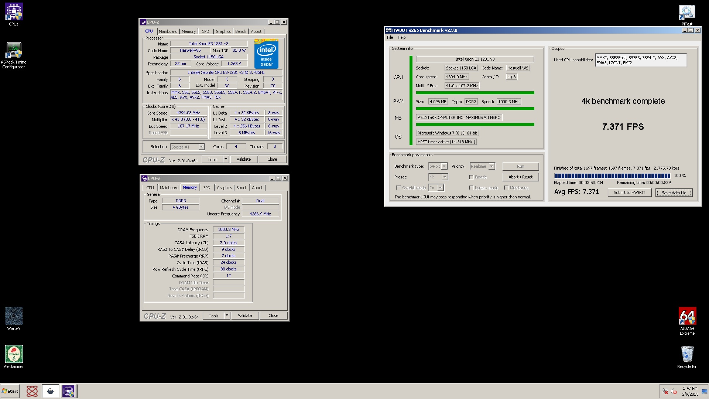
Task: Click the benchmark progress bar
Action: 612,176
